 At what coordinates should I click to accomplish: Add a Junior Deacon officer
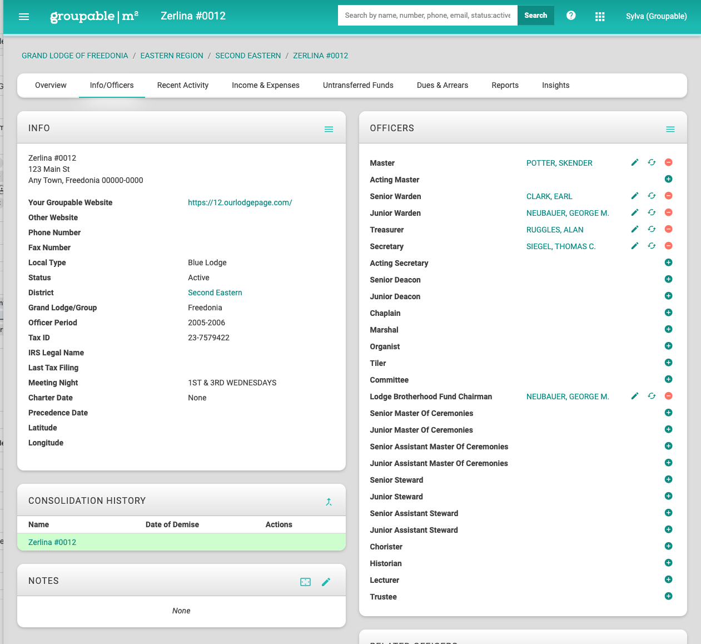point(669,296)
